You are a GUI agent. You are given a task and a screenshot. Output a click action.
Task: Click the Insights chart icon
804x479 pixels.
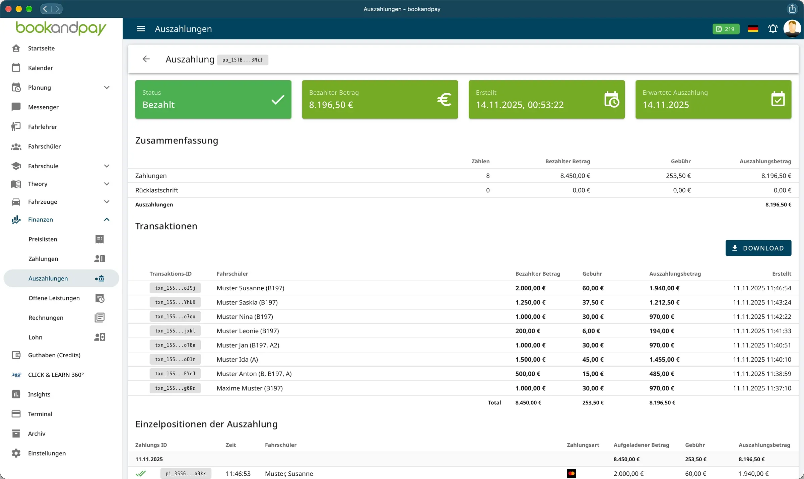pyautogui.click(x=16, y=394)
